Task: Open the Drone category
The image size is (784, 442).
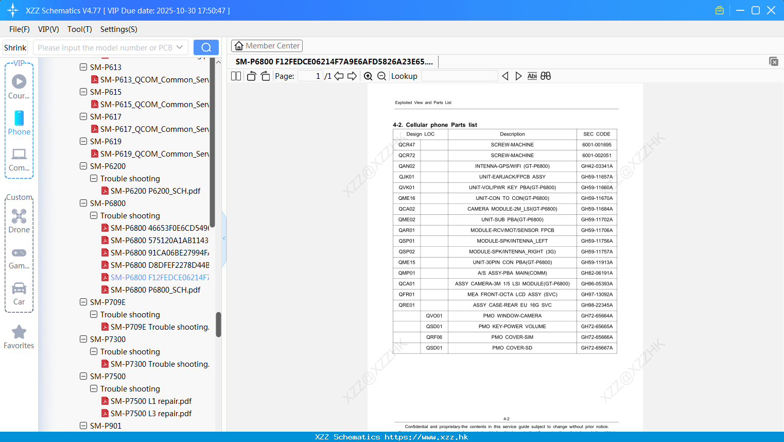Action: click(x=19, y=221)
